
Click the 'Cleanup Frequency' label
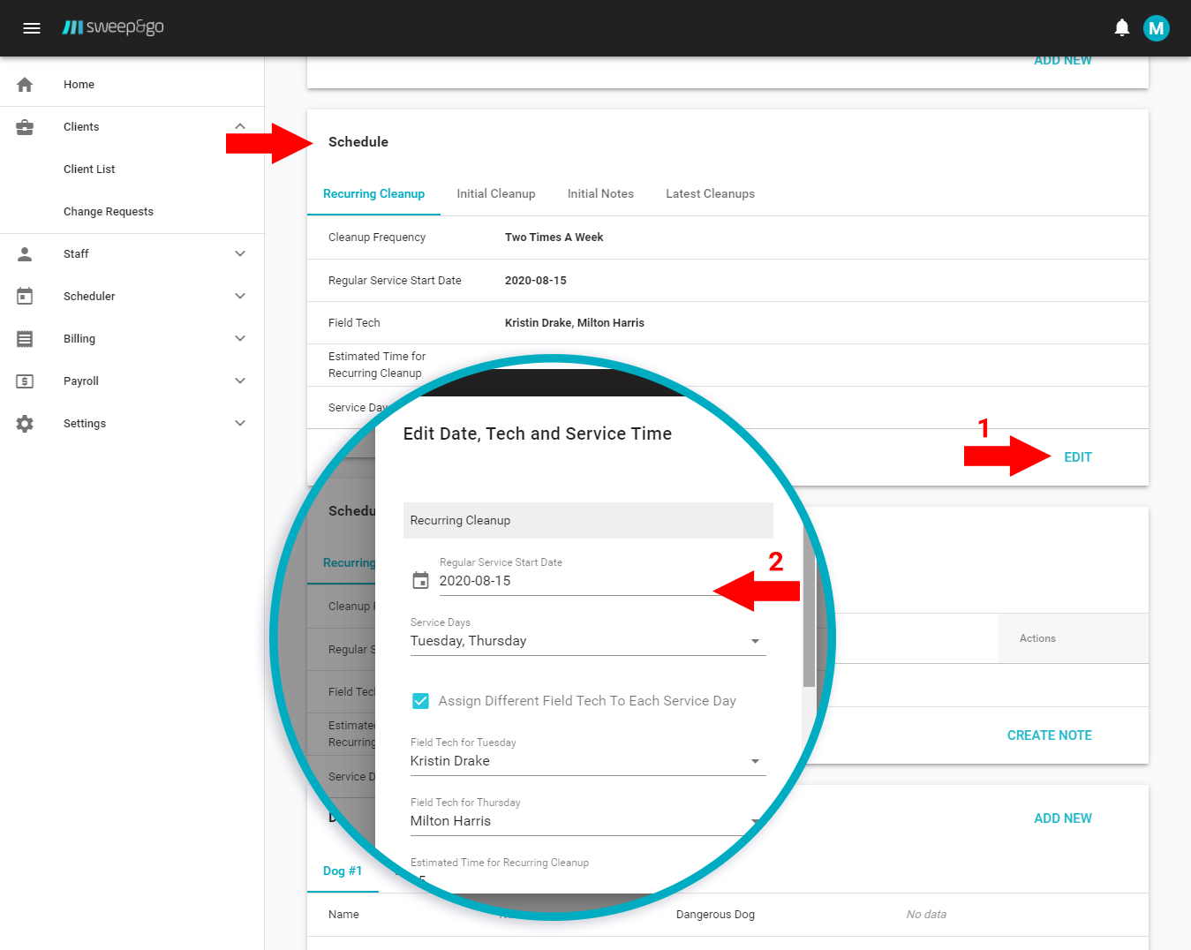[x=377, y=237]
